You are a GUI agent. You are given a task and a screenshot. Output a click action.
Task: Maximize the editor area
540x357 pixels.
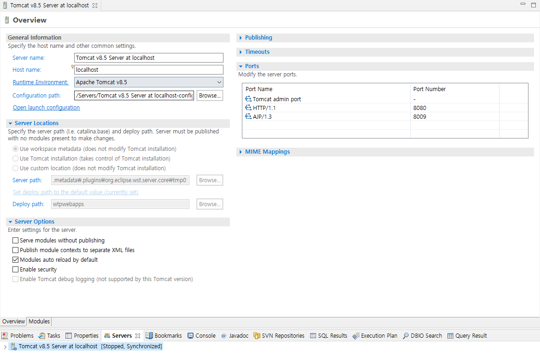[534, 5]
